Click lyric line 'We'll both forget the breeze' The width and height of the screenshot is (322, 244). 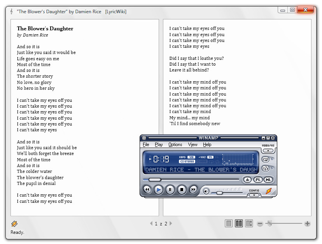coord(45,153)
